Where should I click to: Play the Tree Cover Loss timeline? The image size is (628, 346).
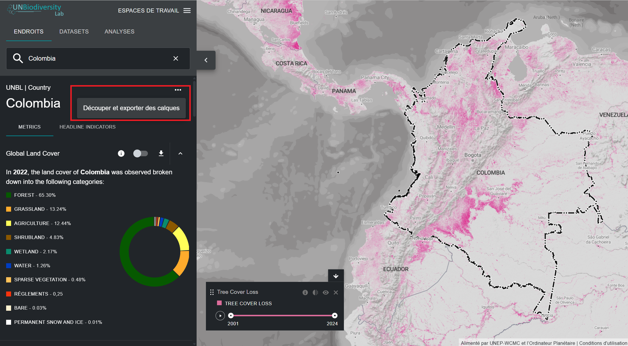click(220, 315)
